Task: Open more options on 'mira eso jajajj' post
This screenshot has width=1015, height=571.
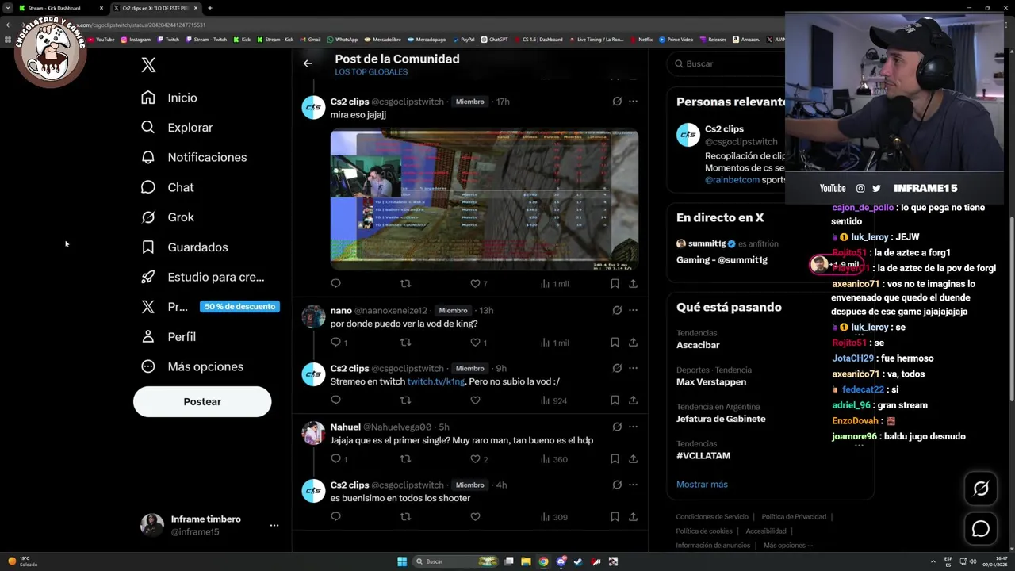Action: click(x=633, y=102)
